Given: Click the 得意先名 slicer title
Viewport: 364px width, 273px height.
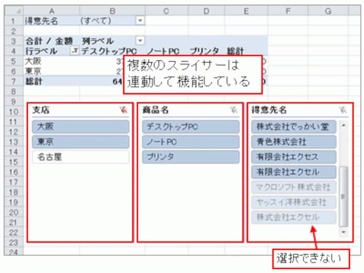Looking at the screenshot, I should pos(269,110).
